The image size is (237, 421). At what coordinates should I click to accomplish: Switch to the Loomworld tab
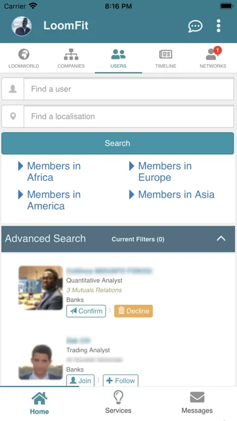[24, 58]
